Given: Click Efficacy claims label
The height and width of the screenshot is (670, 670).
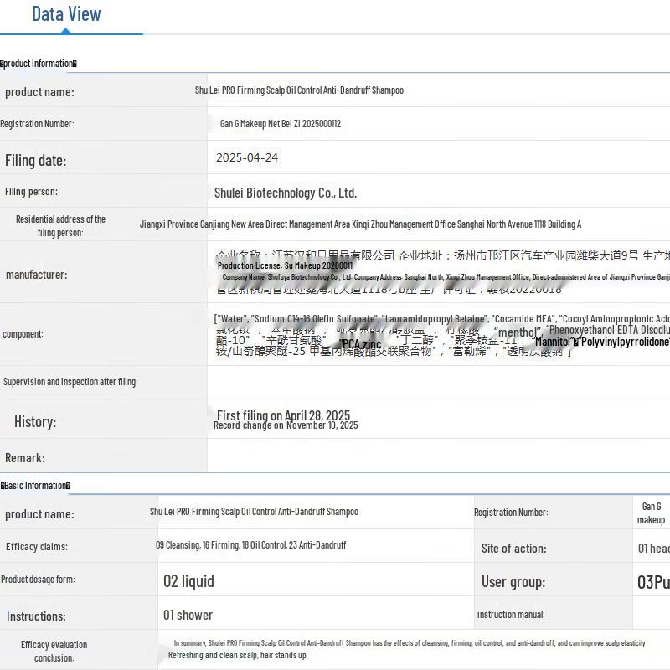Looking at the screenshot, I should click(37, 547).
